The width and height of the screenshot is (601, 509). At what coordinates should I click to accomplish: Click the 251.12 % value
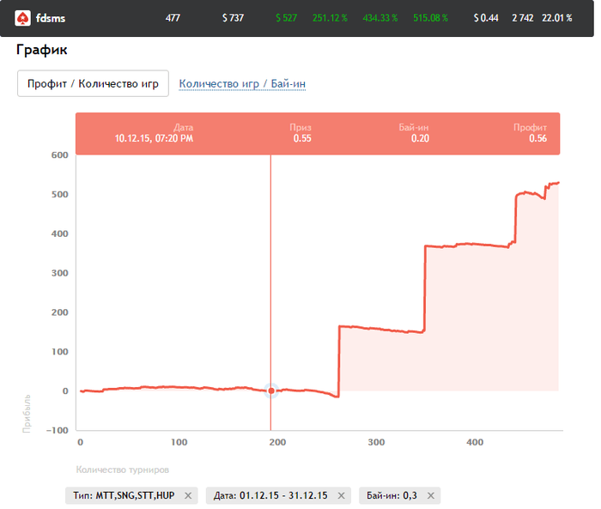click(330, 18)
